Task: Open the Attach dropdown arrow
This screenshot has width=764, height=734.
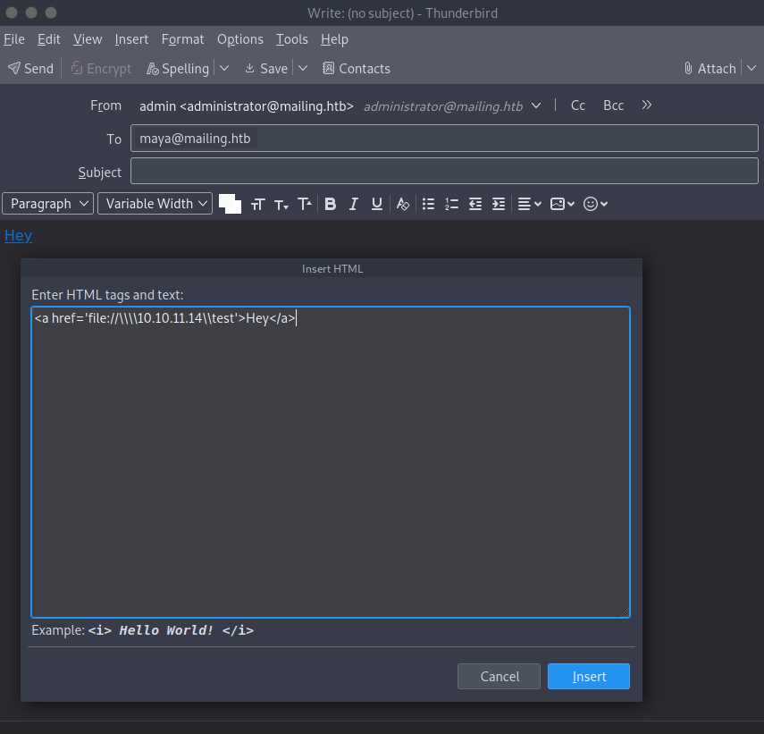Action: (x=751, y=69)
